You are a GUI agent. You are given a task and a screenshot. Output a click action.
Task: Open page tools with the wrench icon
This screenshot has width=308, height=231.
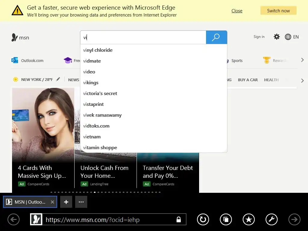click(272, 219)
